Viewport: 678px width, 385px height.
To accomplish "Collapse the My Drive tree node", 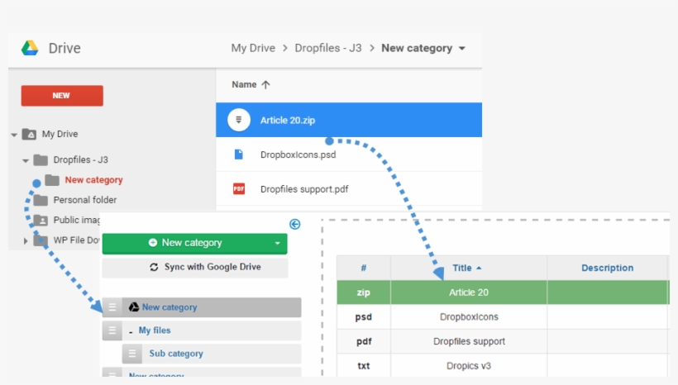I will [14, 135].
